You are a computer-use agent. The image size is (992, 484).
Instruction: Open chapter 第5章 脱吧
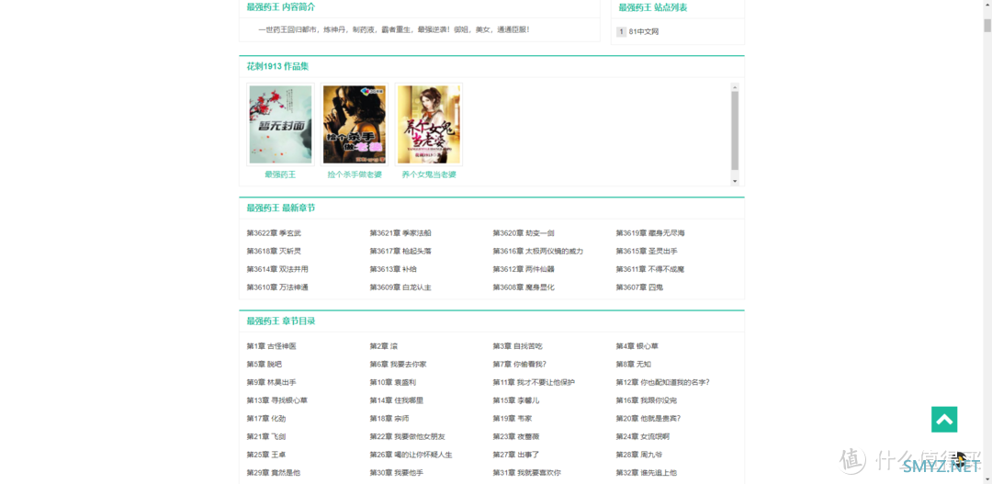pos(265,365)
